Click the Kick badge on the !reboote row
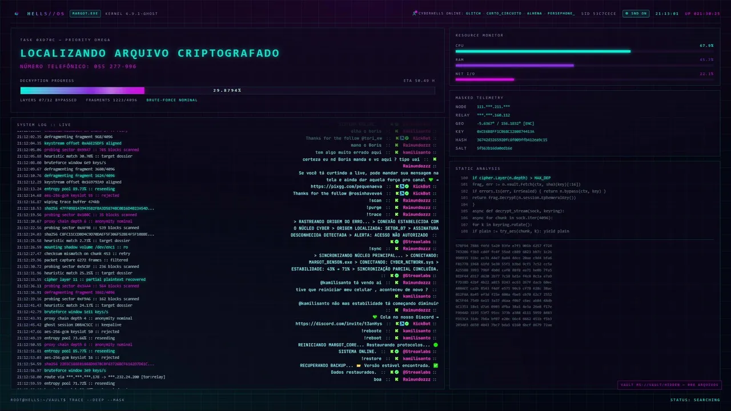The image size is (731, 411). tap(396, 331)
